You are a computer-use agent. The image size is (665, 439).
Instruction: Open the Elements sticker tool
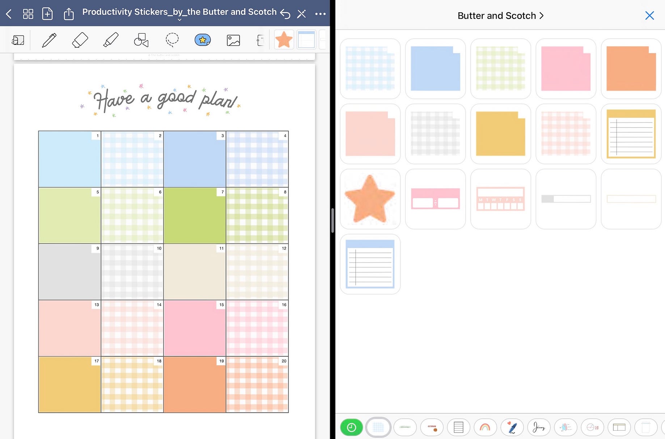click(x=203, y=40)
